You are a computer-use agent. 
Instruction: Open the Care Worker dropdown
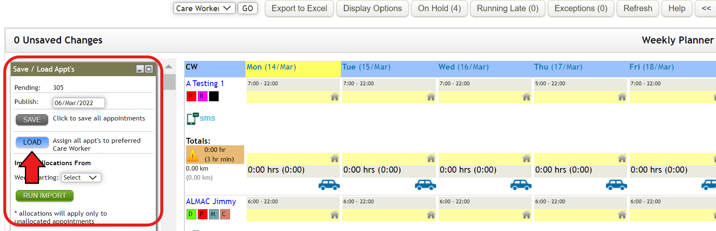[204, 8]
